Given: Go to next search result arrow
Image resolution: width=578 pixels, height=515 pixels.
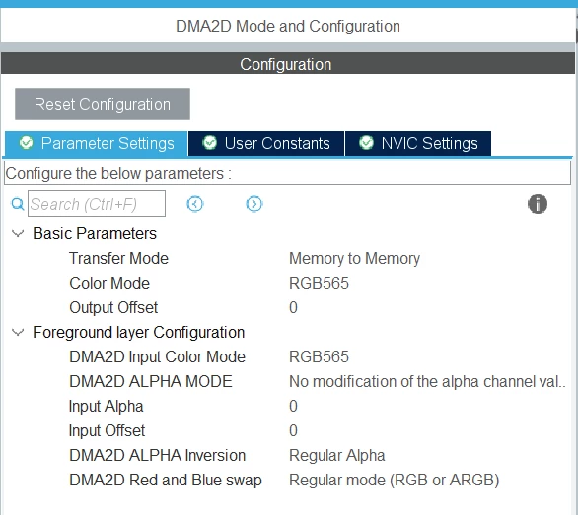Looking at the screenshot, I should coord(253,204).
